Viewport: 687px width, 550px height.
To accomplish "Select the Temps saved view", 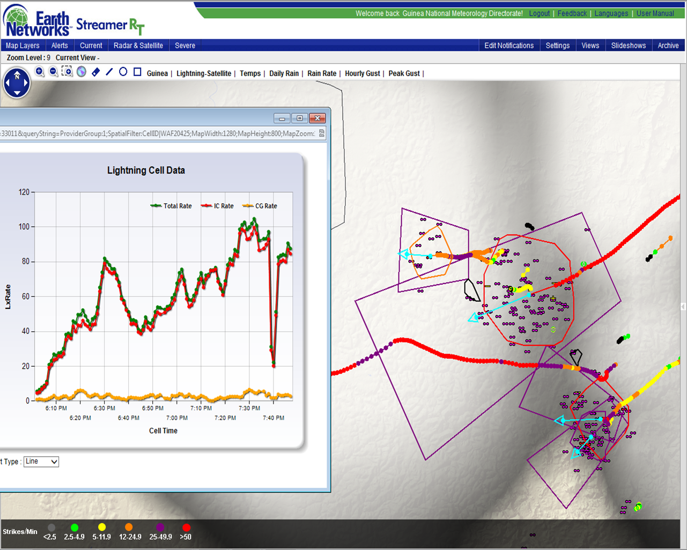I will 250,73.
